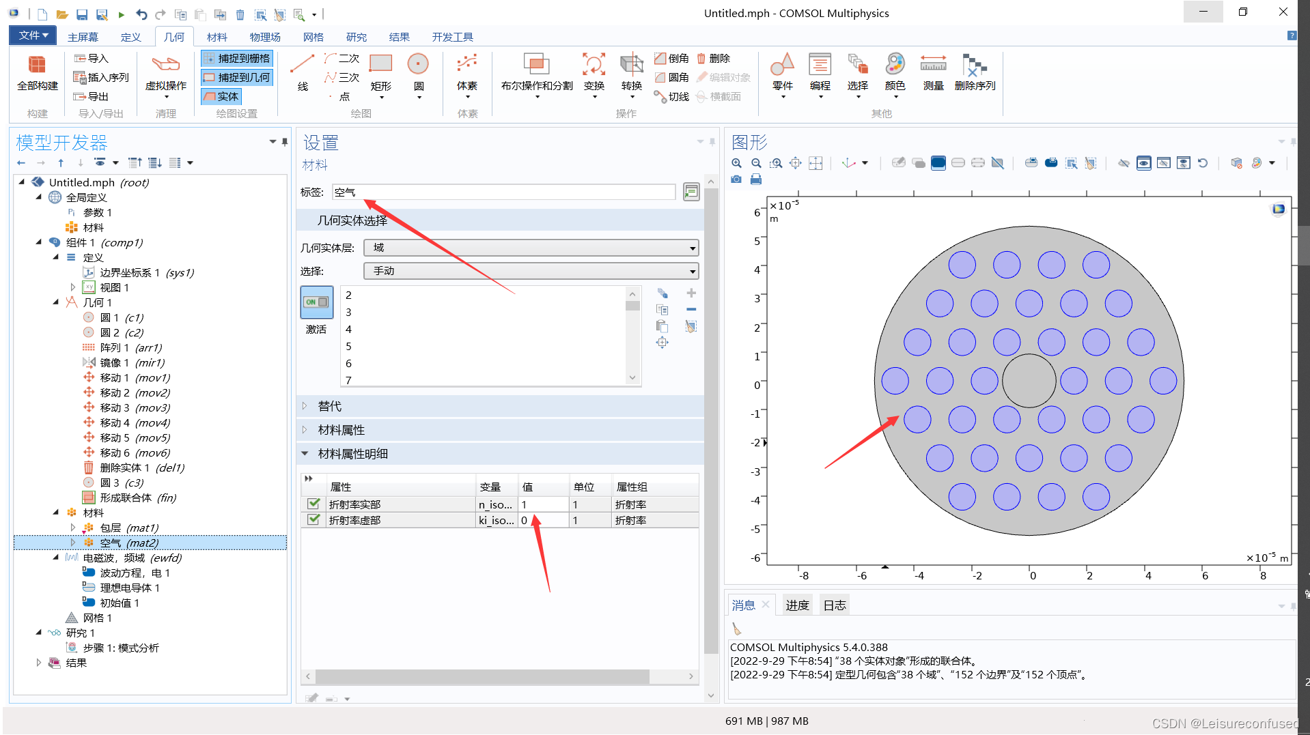Uncheck the refractive index imaginary part checkbox
This screenshot has height=735, width=1310.
pos(313,519)
